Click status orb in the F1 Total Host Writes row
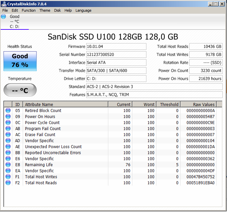This screenshot has width=227, height=212. coord(8,177)
